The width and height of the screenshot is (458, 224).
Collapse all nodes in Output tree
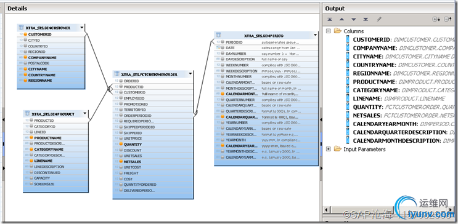pos(448,19)
